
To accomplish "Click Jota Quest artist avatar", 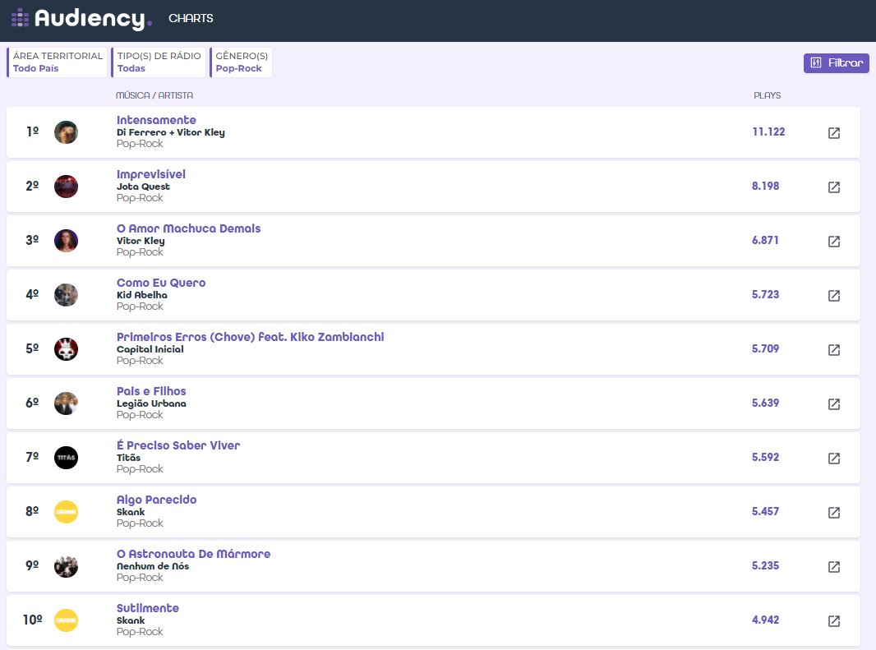I will coord(66,187).
